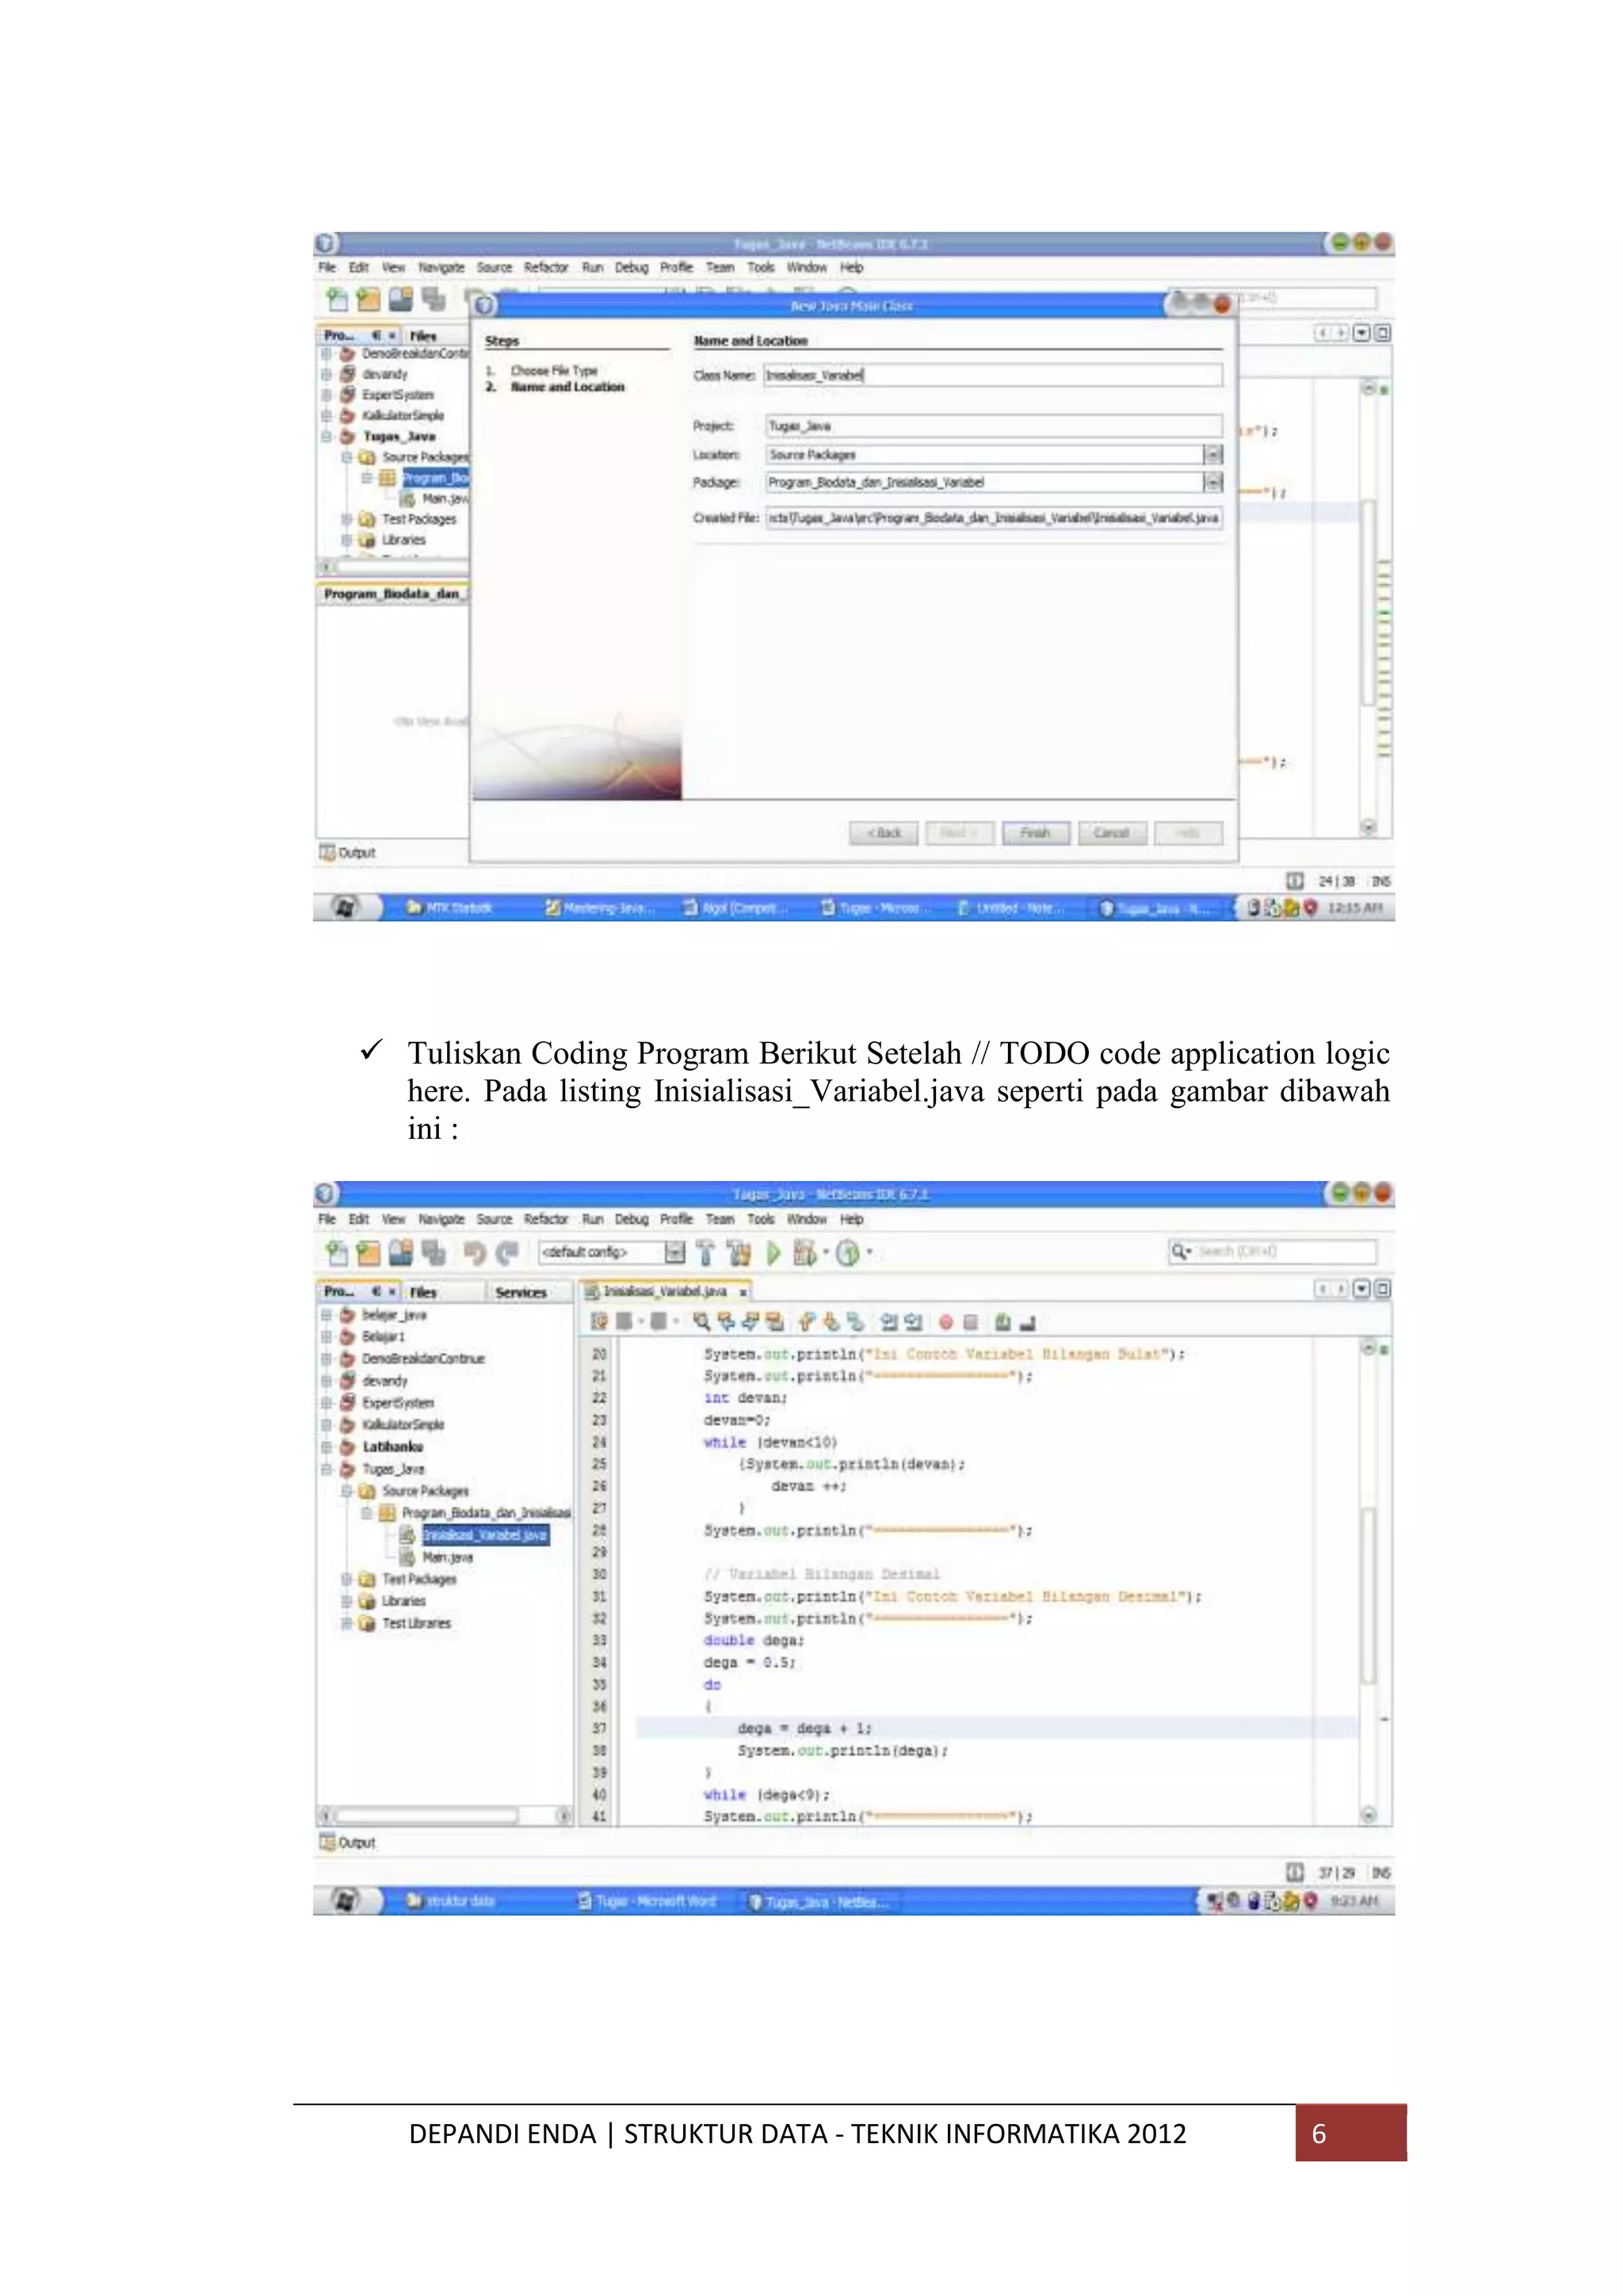Click the Undo arrow icon
The image size is (1623, 2296).
point(474,1252)
